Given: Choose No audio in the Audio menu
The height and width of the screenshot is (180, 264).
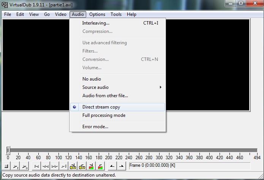Looking at the screenshot, I should (x=117, y=79).
